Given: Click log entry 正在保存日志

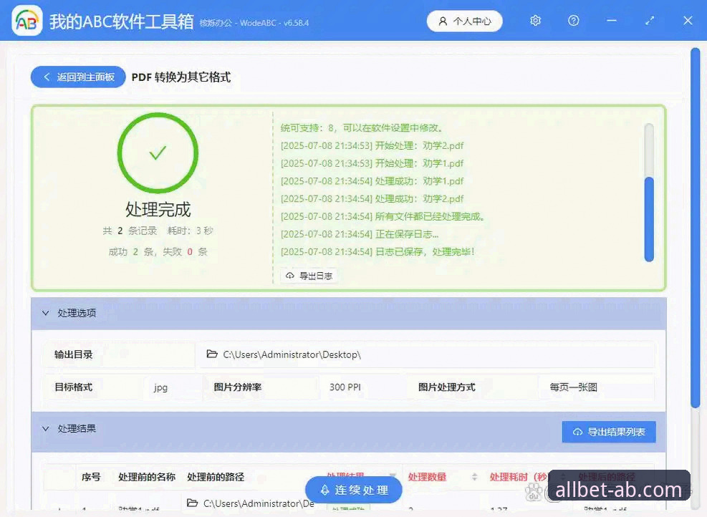Looking at the screenshot, I should (360, 234).
